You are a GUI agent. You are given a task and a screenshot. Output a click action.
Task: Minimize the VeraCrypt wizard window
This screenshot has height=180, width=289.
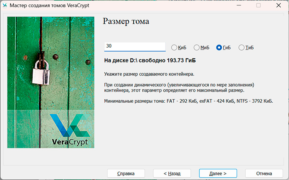239,5
